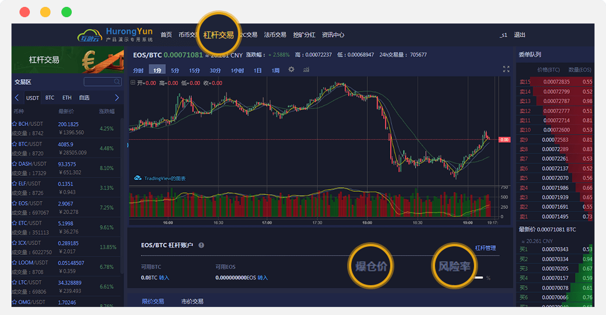This screenshot has height=315, width=606.
Task: Click the search magnifier in 交易区
Action: point(117,82)
